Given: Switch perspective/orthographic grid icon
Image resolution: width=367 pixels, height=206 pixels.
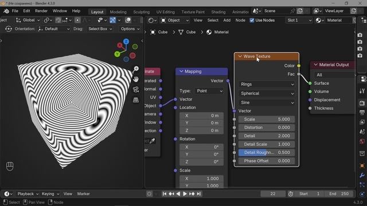Looking at the screenshot, I should pos(136,100).
